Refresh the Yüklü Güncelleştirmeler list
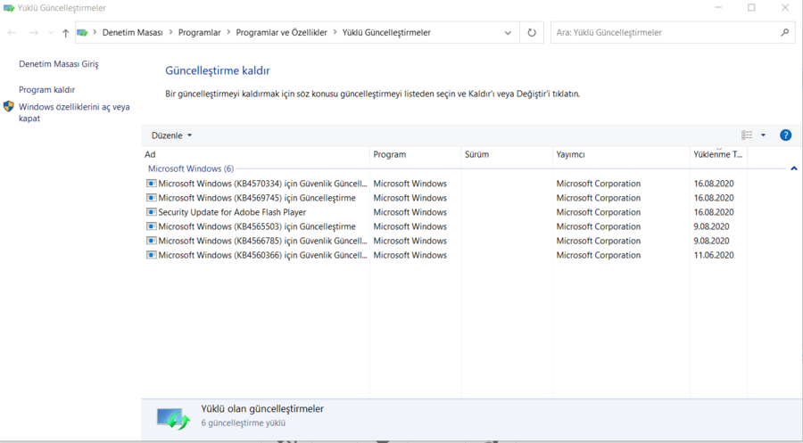 pyautogui.click(x=532, y=33)
